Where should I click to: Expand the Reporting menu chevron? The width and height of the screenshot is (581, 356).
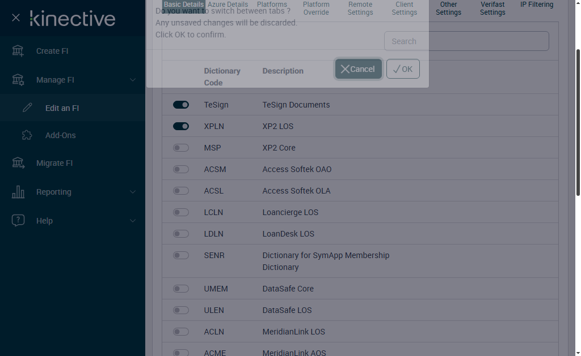pyautogui.click(x=132, y=192)
